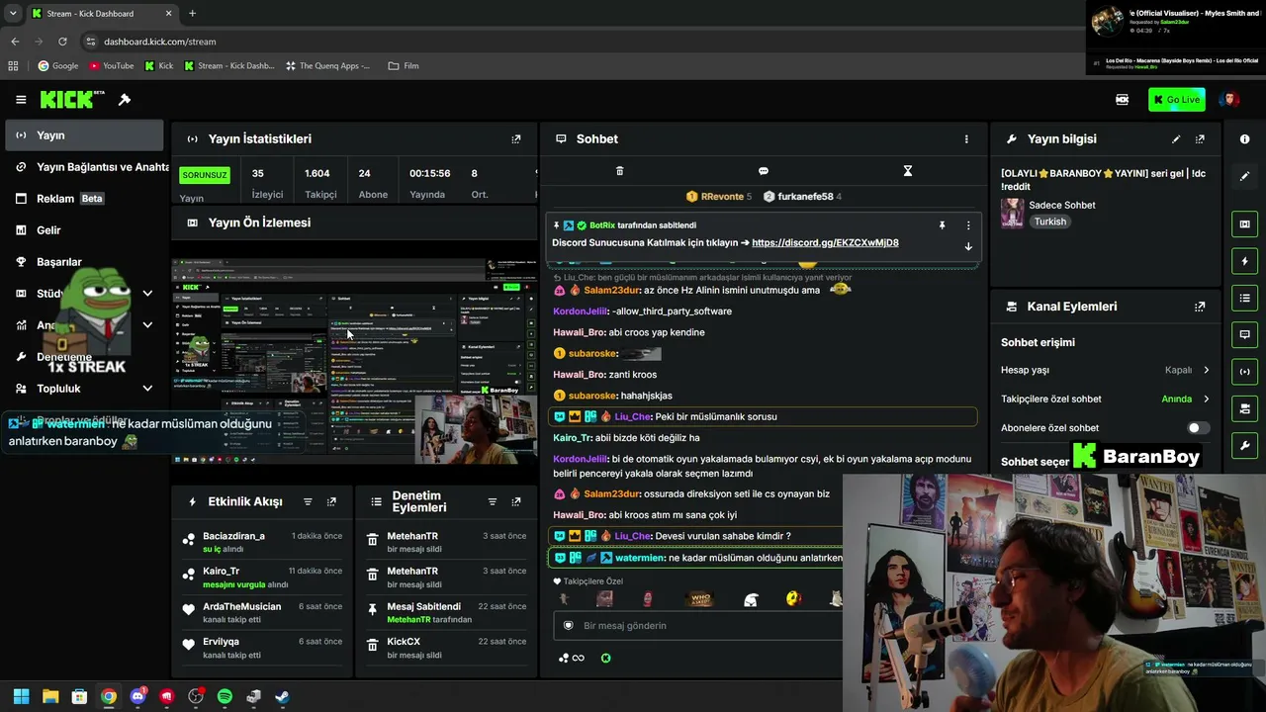Click the pencil icon in the right sidebar
Viewport: 1266px width, 712px height.
click(1244, 176)
